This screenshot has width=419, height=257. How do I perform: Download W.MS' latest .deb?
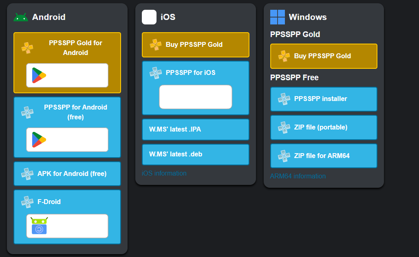[196, 154]
